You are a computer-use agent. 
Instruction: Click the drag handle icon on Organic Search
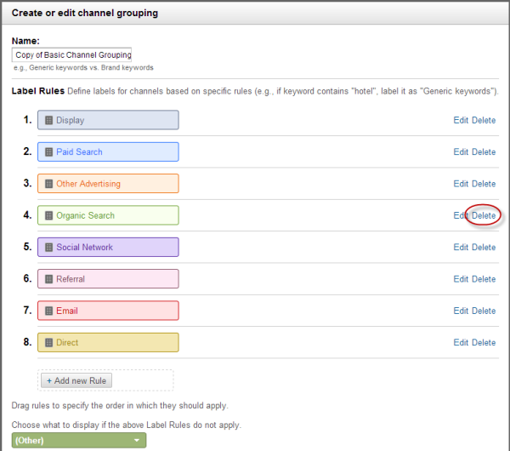[48, 216]
